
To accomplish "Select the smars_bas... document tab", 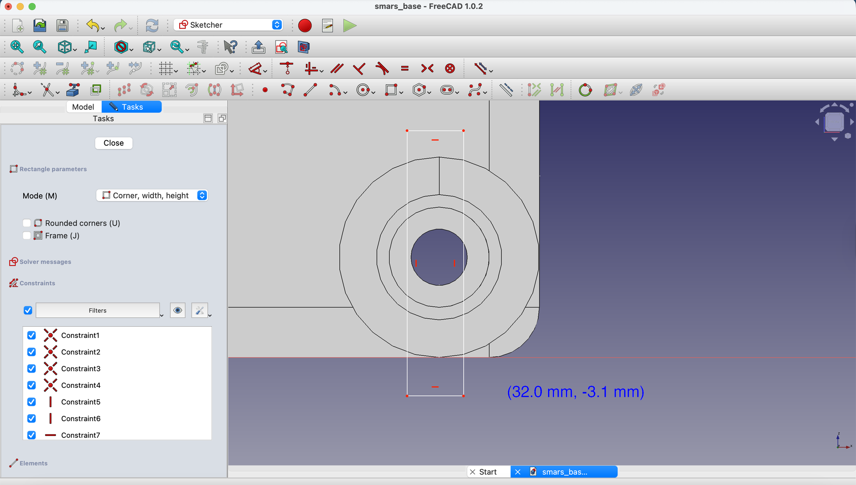I will 564,472.
